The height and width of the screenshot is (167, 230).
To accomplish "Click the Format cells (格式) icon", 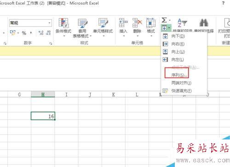I will point(151,23).
